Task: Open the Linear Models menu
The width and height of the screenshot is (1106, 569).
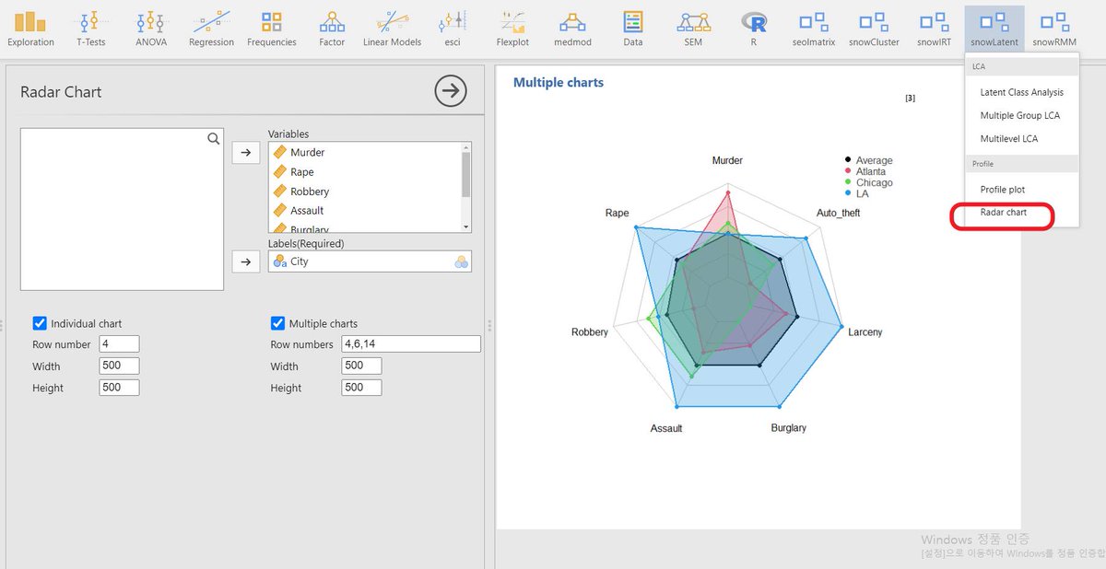Action: point(393,29)
